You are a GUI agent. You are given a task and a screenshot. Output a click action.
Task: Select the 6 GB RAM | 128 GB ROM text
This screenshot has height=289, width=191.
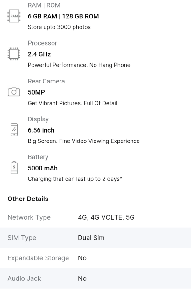click(63, 16)
